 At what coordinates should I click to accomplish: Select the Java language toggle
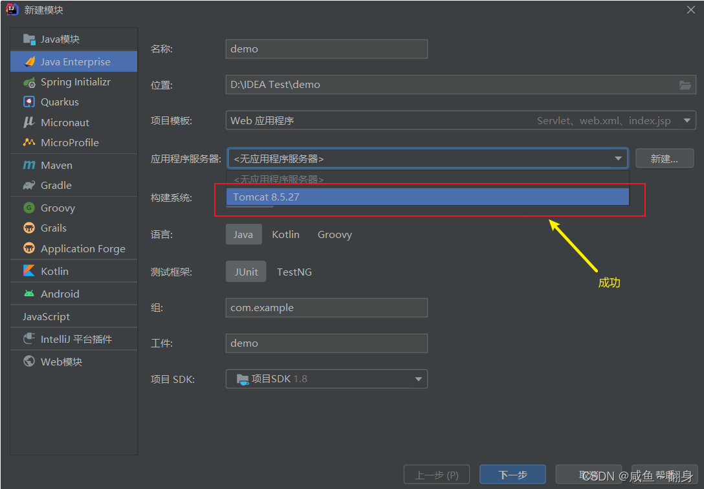click(243, 235)
